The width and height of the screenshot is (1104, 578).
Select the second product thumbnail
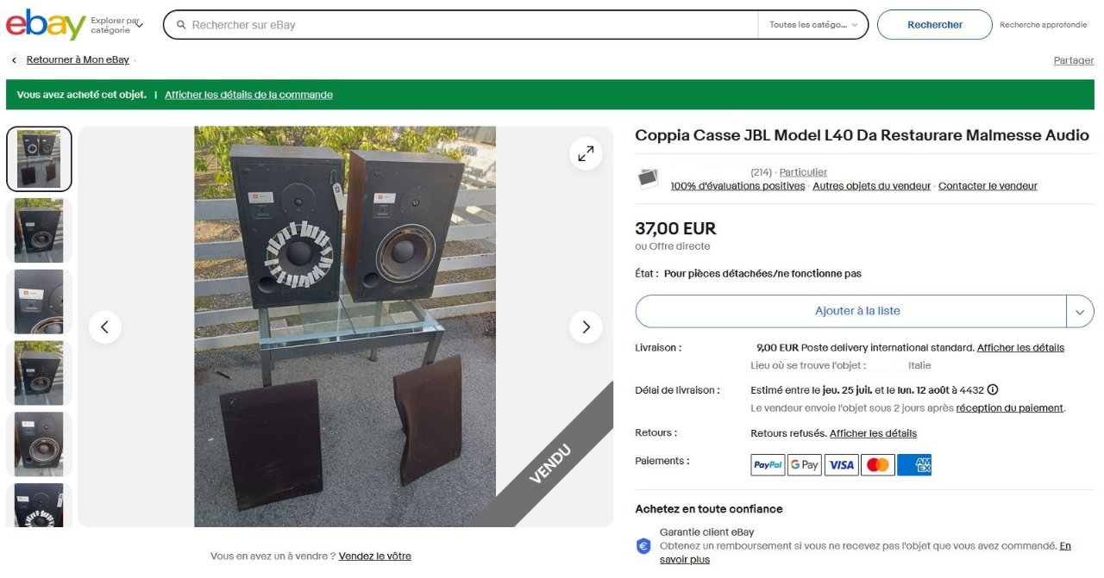click(x=39, y=230)
